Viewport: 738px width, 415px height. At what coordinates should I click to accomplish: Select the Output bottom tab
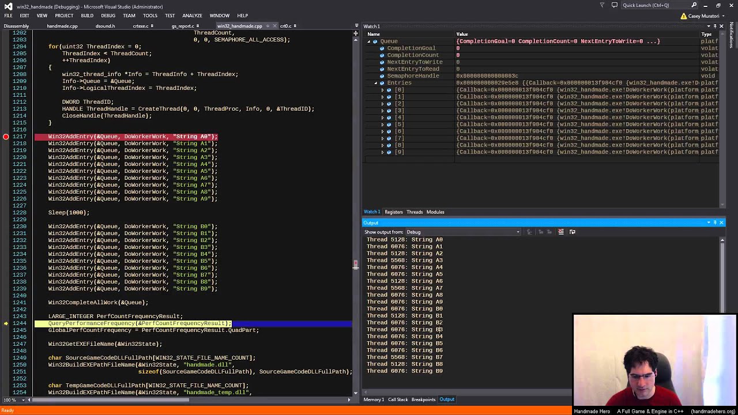tap(447, 399)
